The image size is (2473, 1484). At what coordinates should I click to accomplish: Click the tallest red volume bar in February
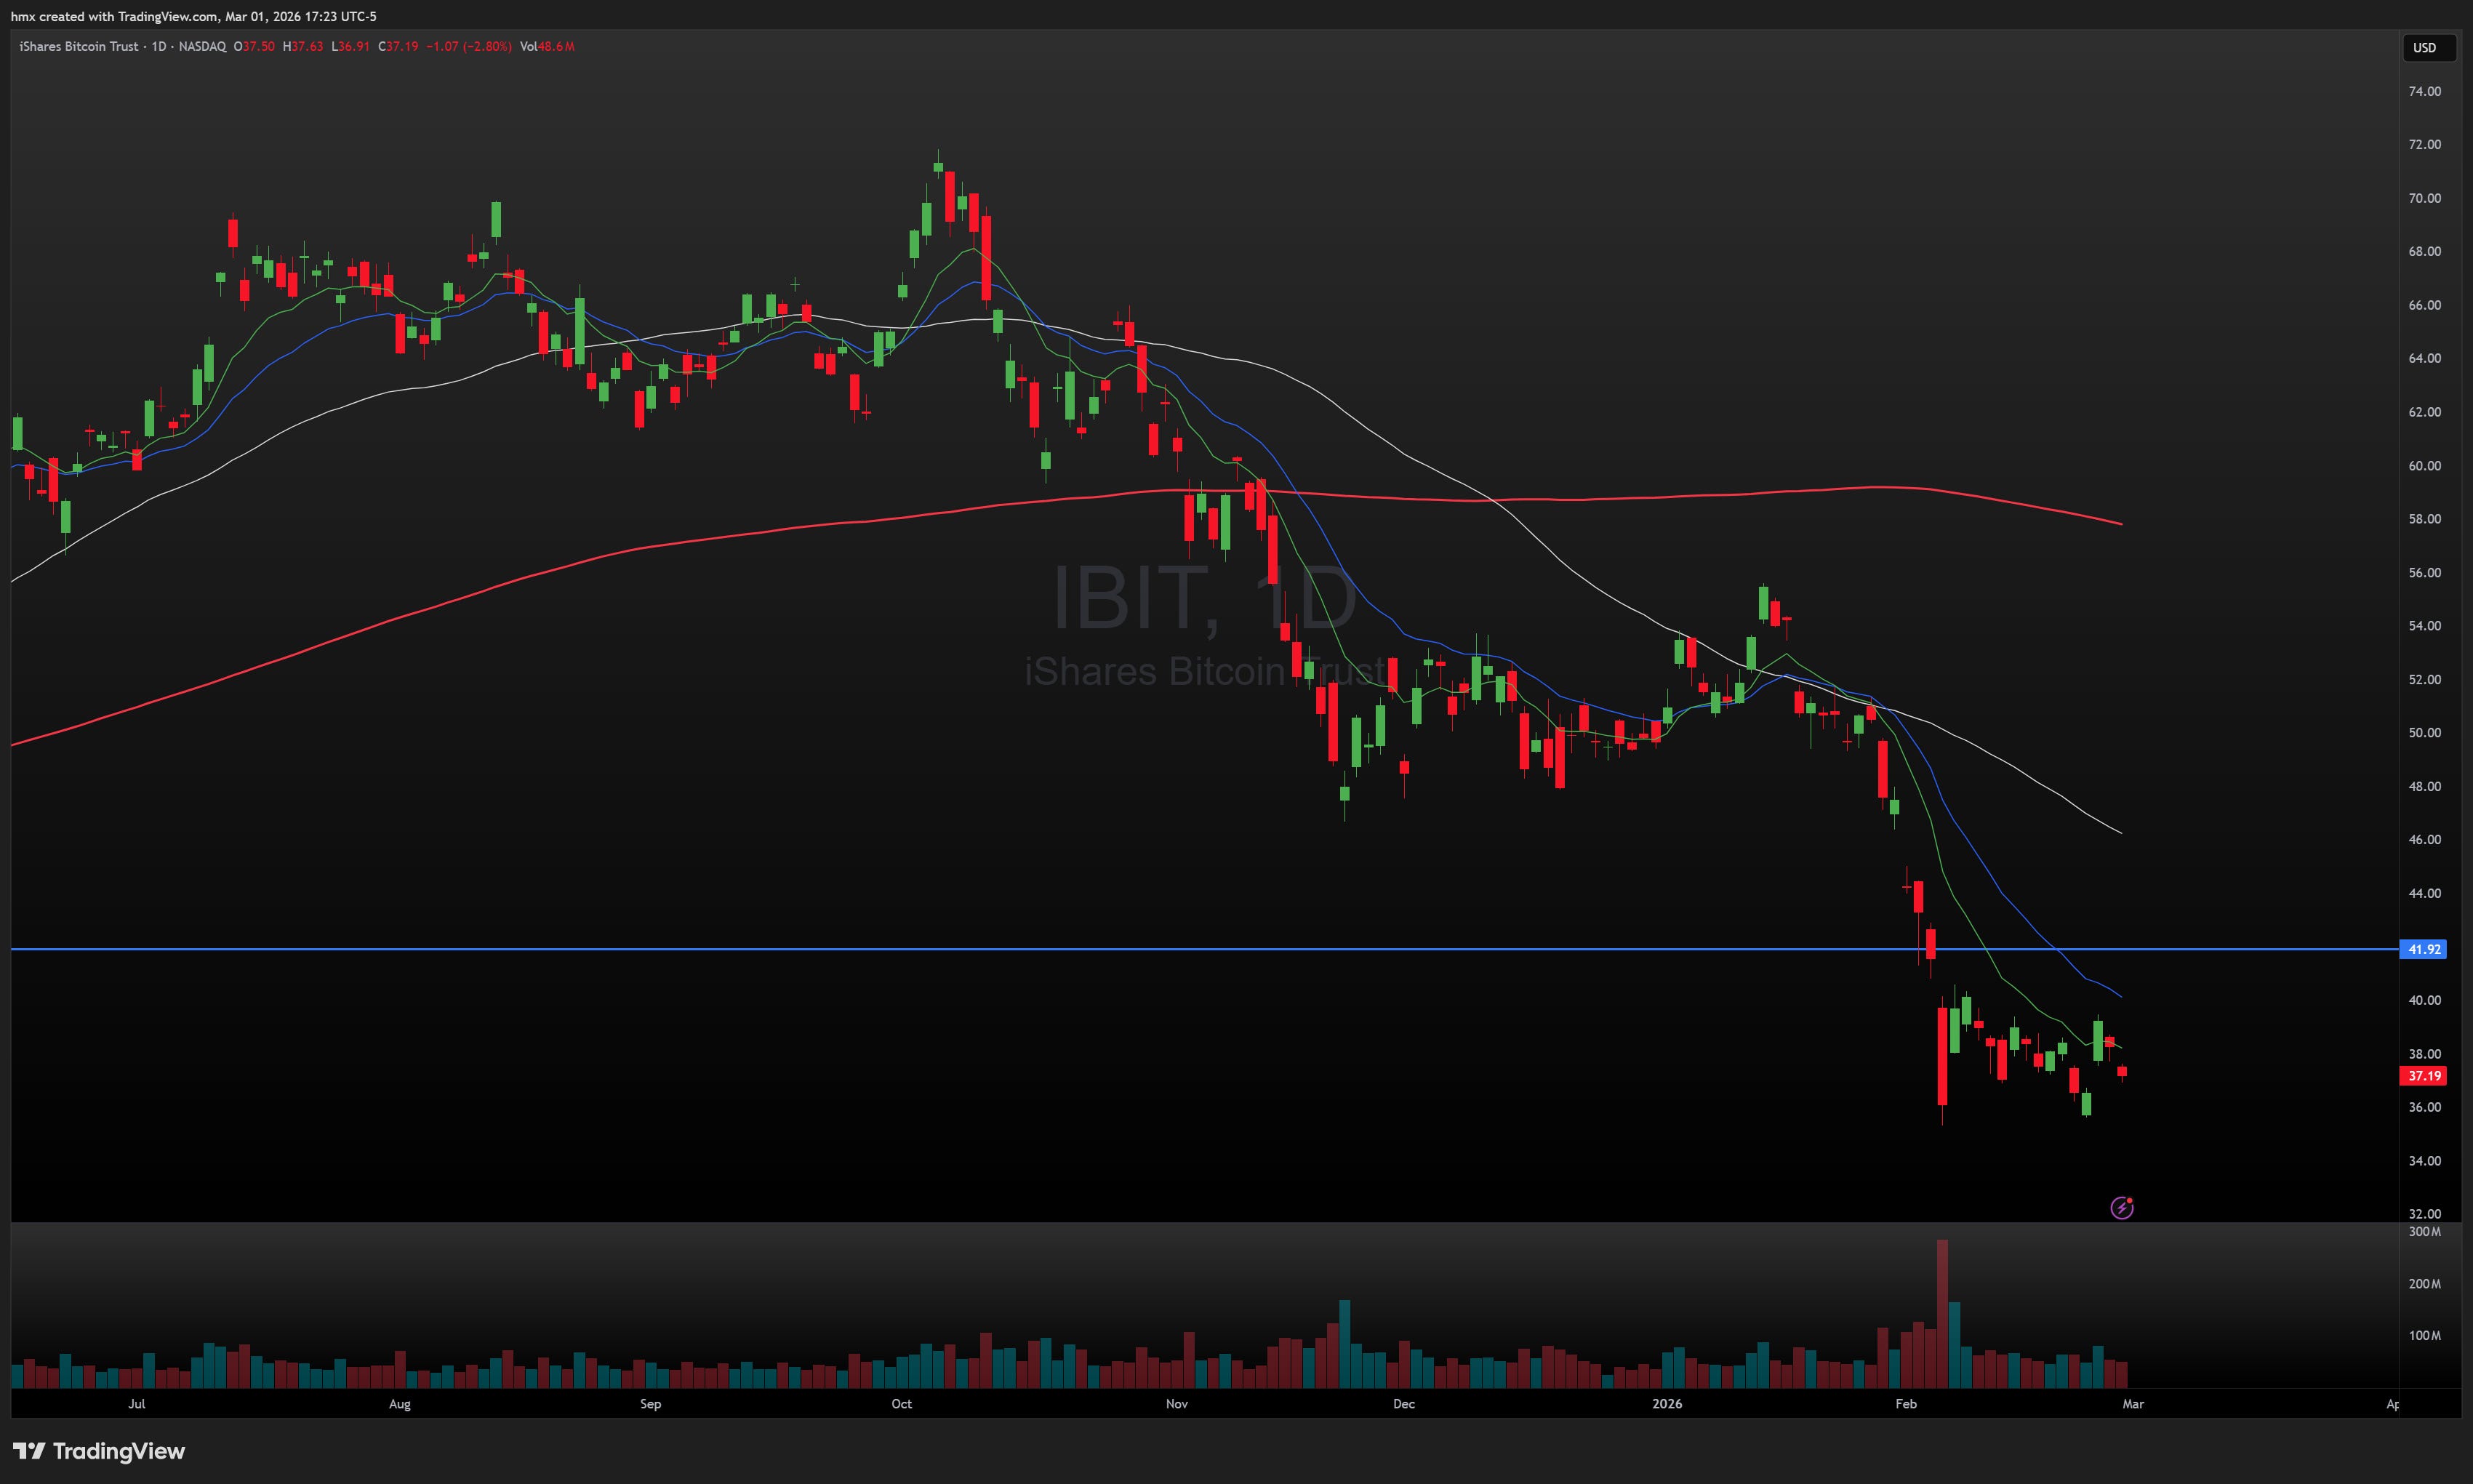tap(1942, 1315)
